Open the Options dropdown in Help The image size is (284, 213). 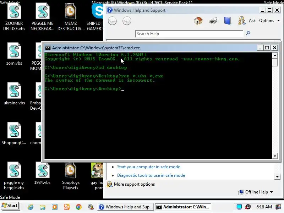pos(269,21)
